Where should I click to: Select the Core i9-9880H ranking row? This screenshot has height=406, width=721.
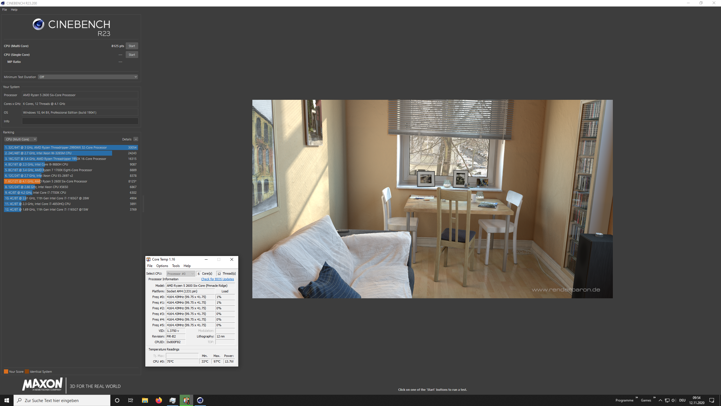[71, 164]
